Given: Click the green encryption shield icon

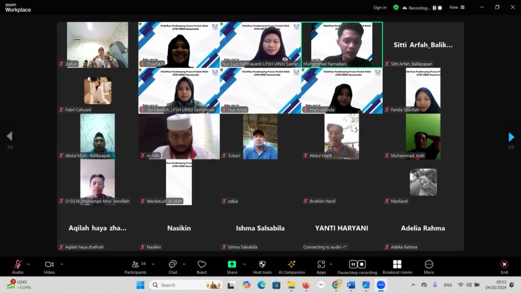Looking at the screenshot, I should pos(396,8).
